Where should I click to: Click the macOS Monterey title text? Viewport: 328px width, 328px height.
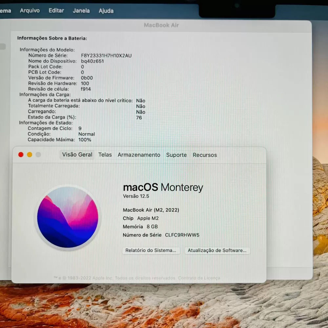[x=163, y=187]
